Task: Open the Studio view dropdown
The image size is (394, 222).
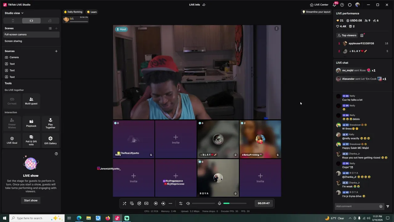Action: point(14,13)
